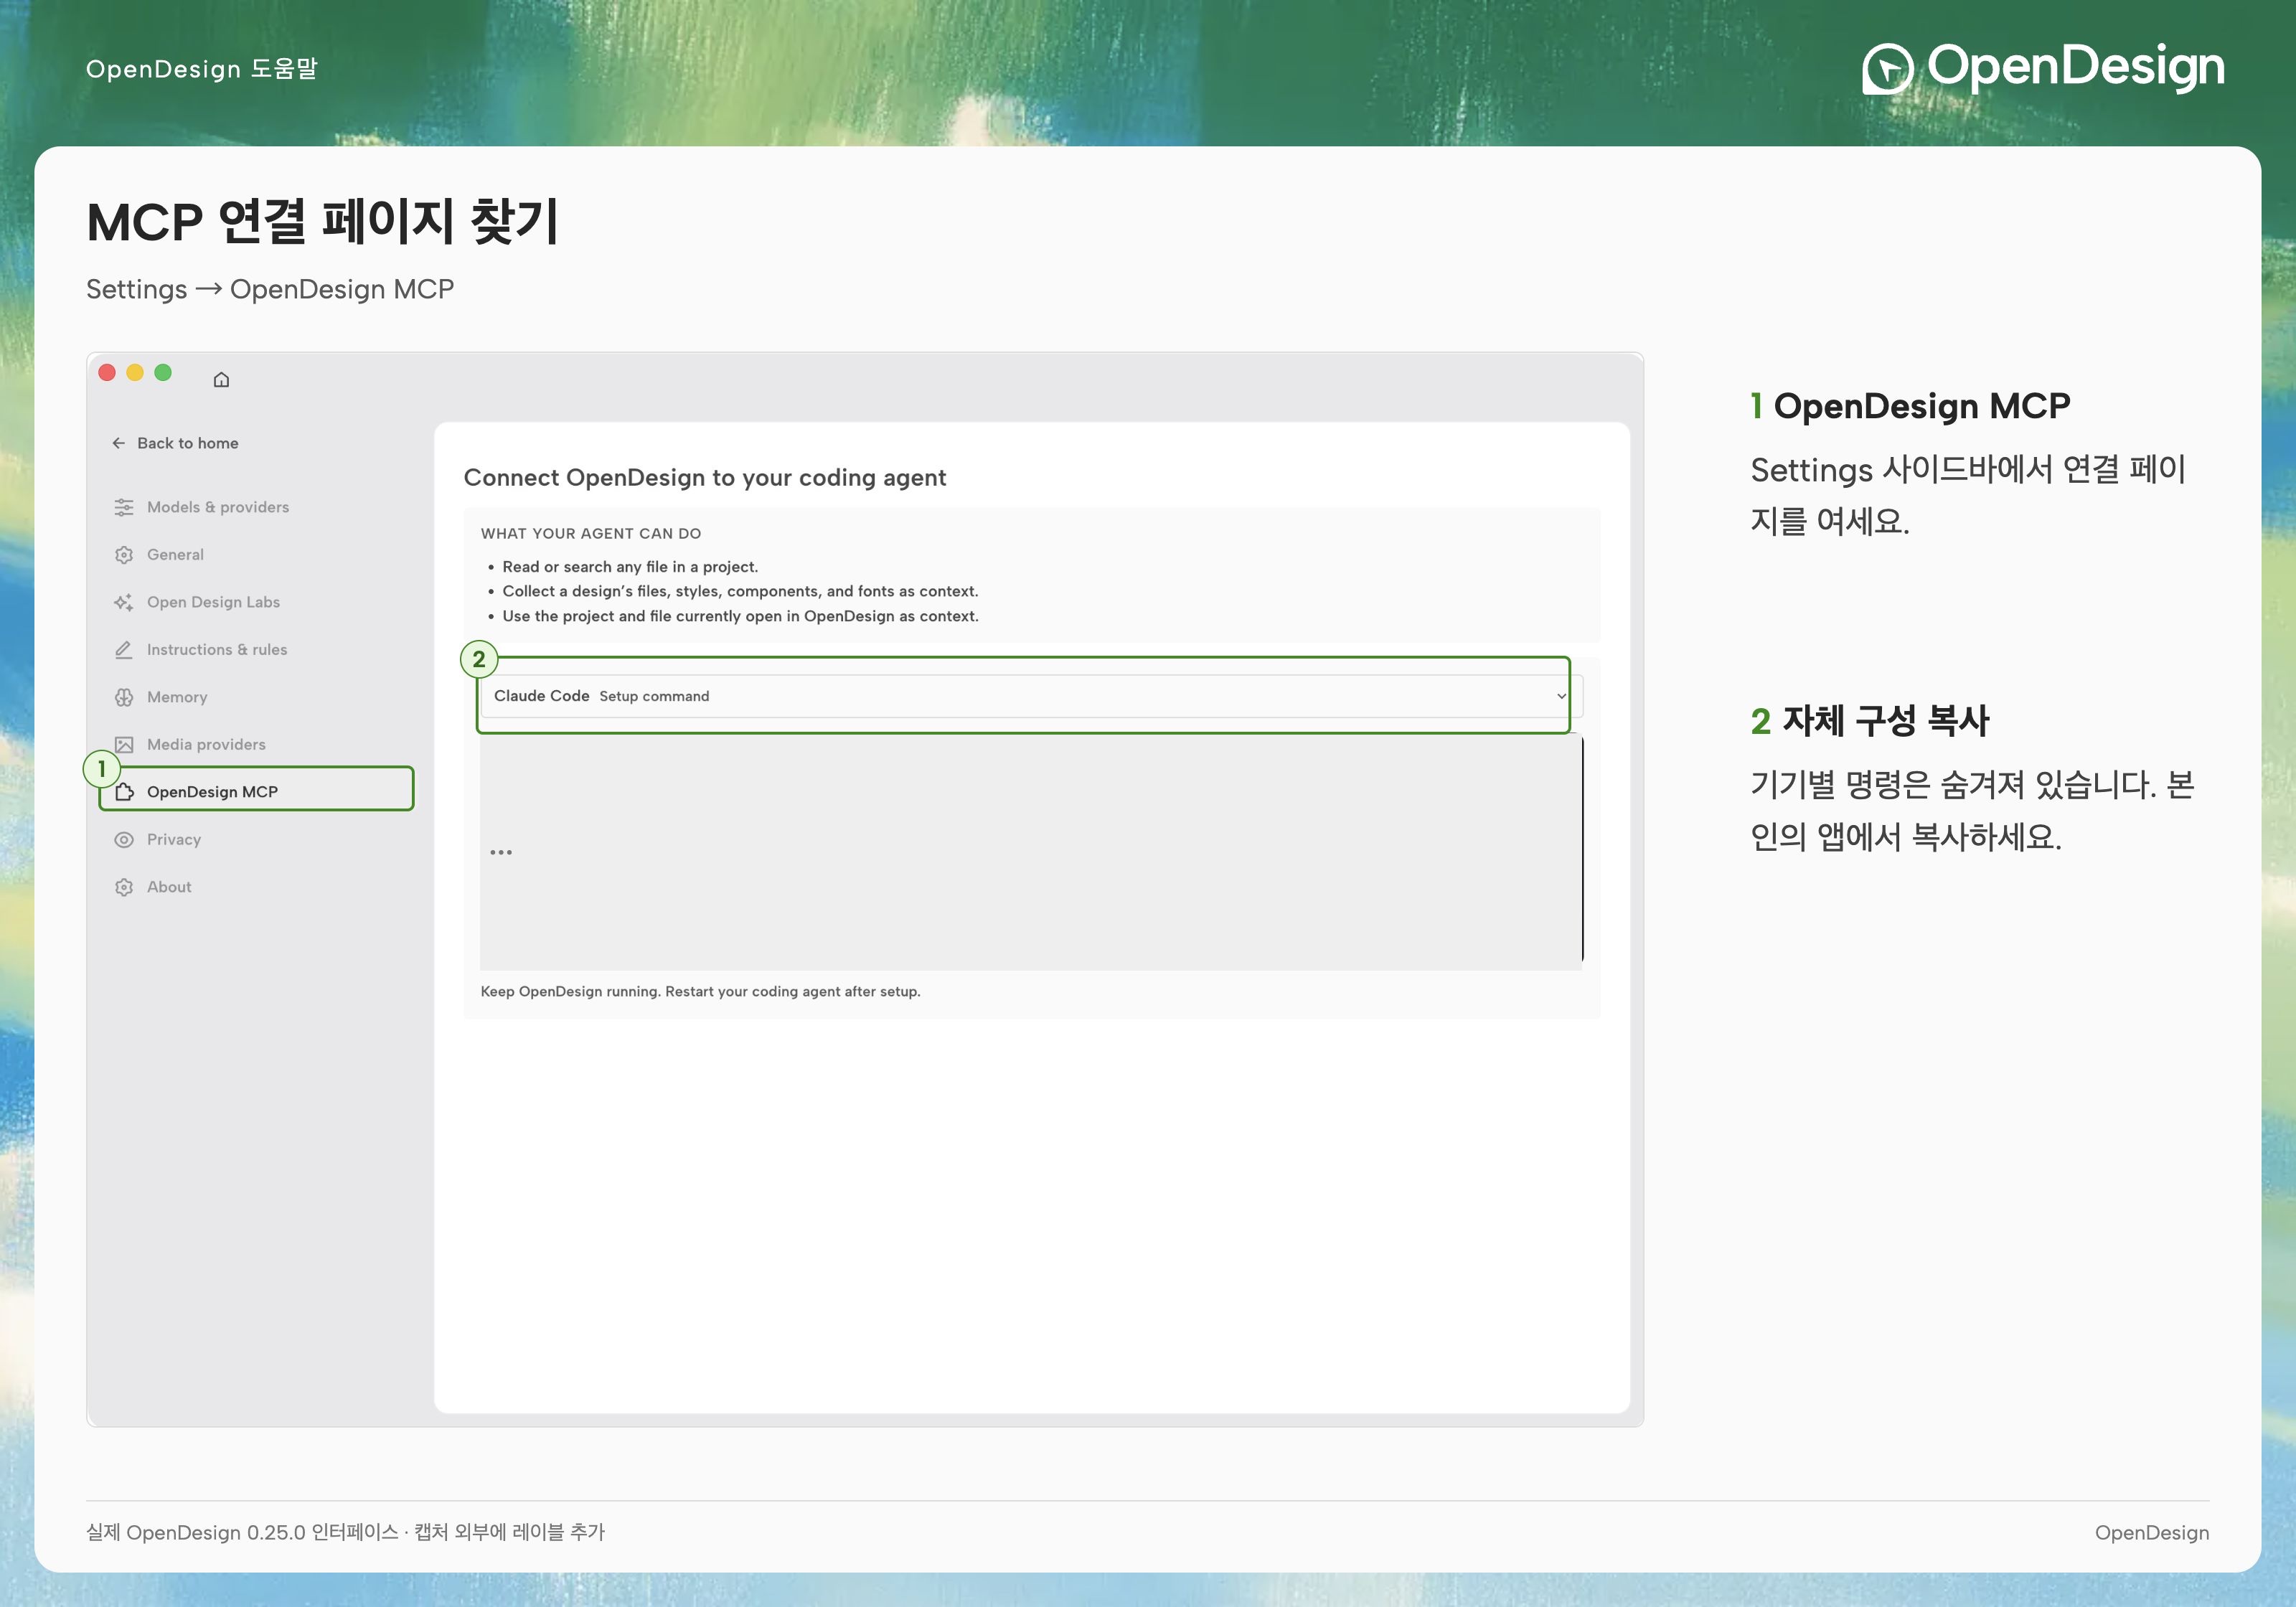Screen dimensions: 2296x1607
Task: Click the dropdown chevron for Setup command
Action: pos(1561,696)
